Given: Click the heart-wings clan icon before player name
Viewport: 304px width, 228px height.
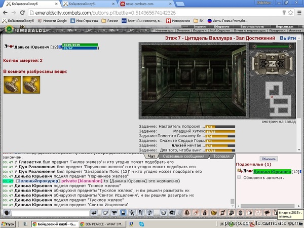Looking at the screenshot, I should pyautogui.click(x=11, y=47).
